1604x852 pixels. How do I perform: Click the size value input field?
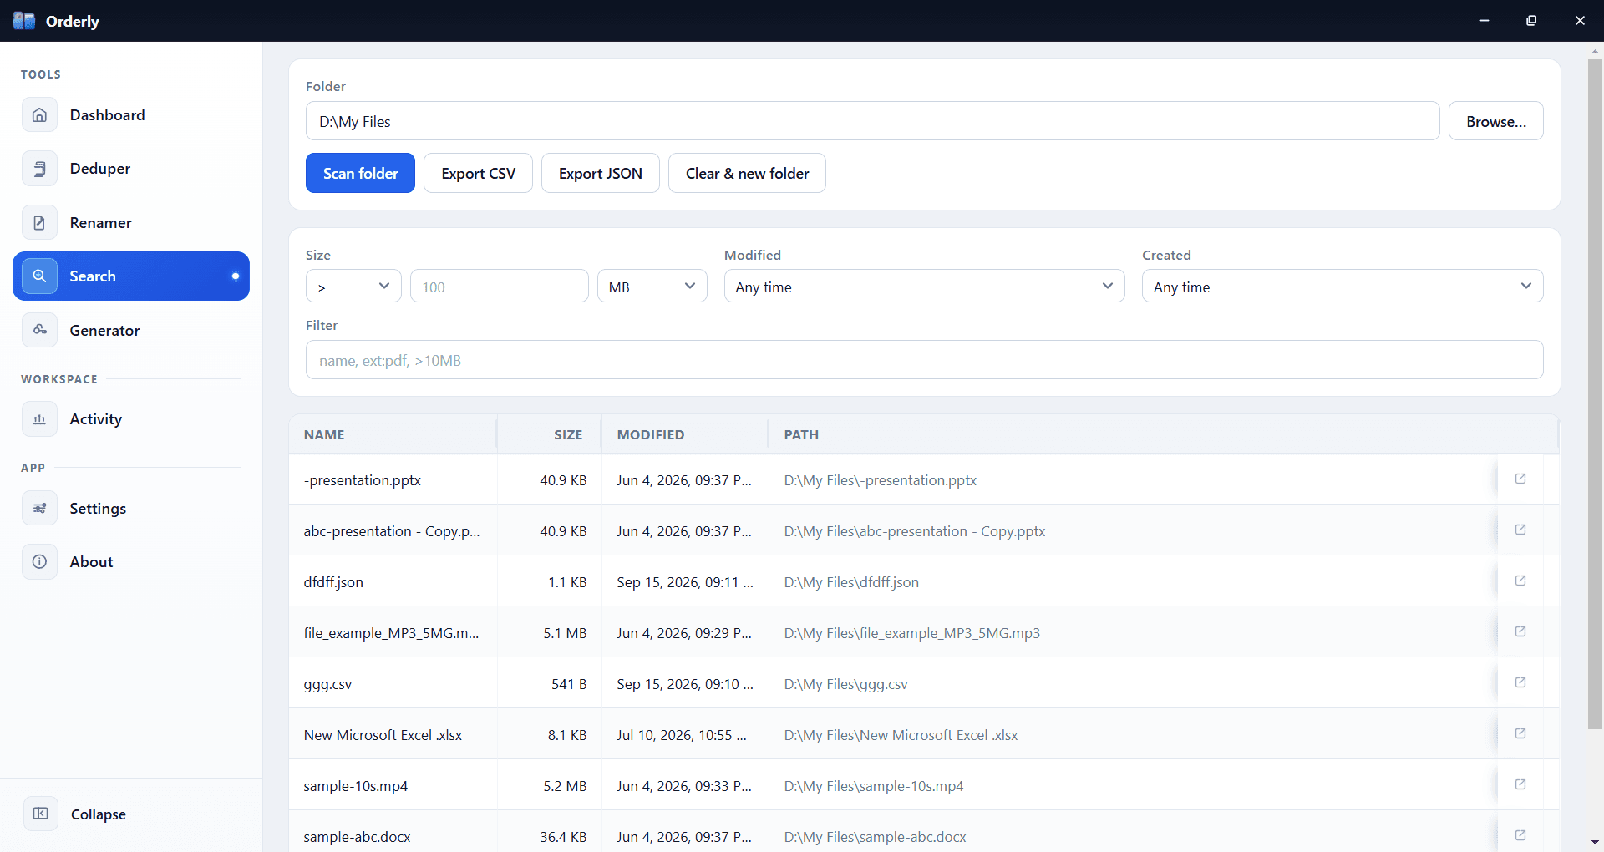click(499, 287)
